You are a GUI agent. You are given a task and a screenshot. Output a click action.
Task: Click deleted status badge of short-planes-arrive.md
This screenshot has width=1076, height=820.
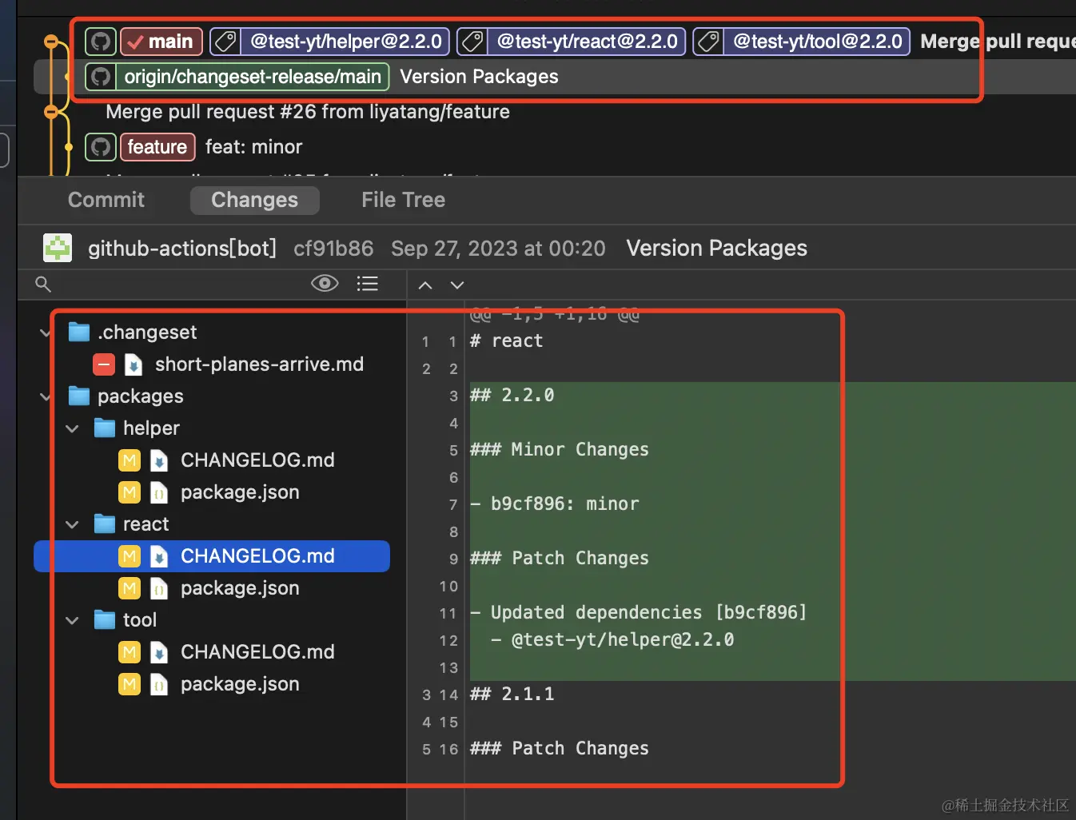(104, 364)
